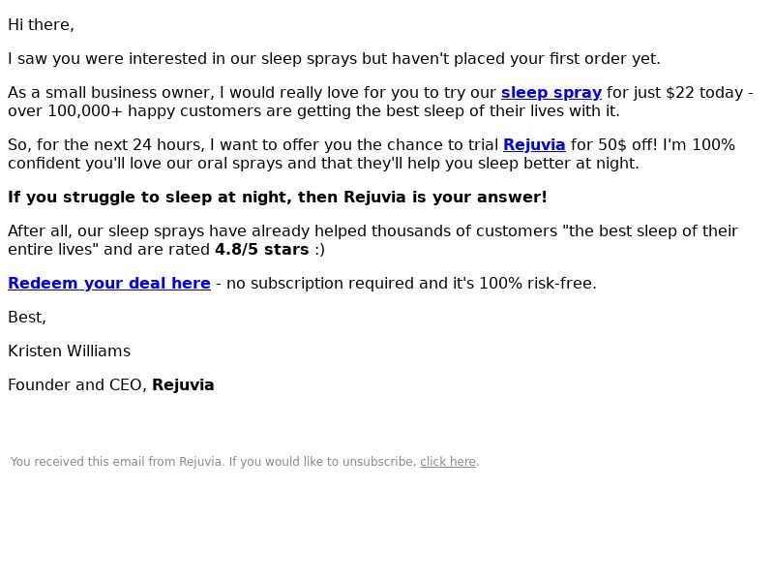Click the "Kristen Williams" signature name
The image size is (774, 581).
(x=69, y=352)
